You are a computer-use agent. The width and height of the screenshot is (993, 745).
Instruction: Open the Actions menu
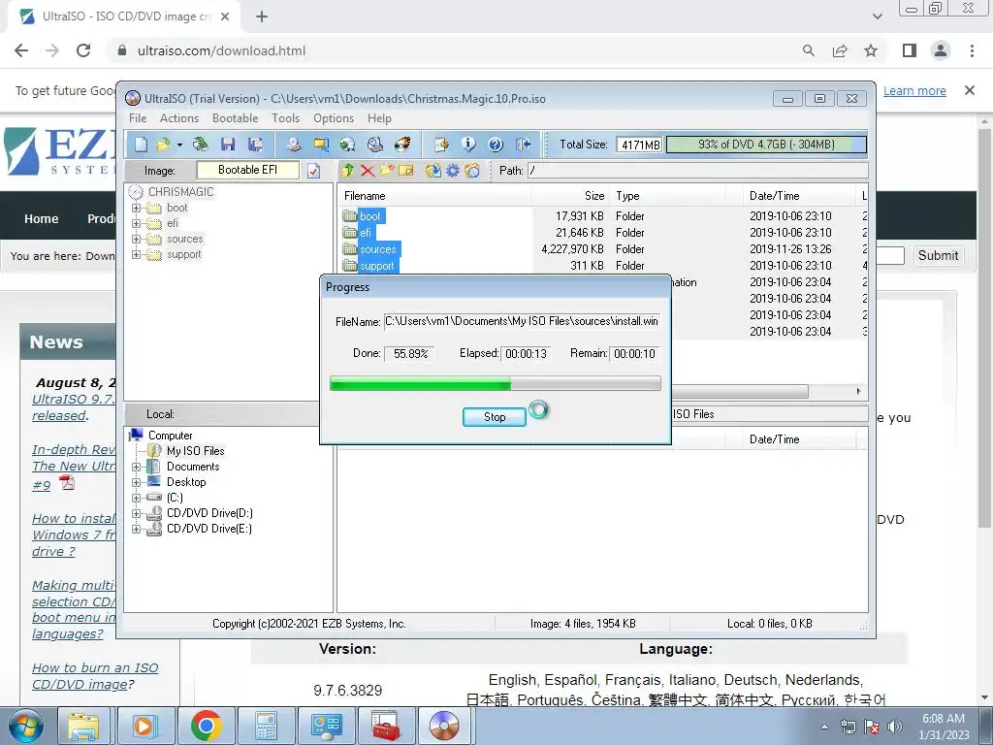[179, 118]
